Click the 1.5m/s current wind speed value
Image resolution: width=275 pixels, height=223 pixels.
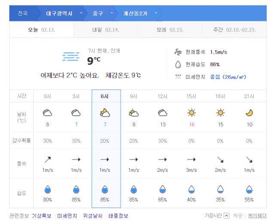coord(219,52)
